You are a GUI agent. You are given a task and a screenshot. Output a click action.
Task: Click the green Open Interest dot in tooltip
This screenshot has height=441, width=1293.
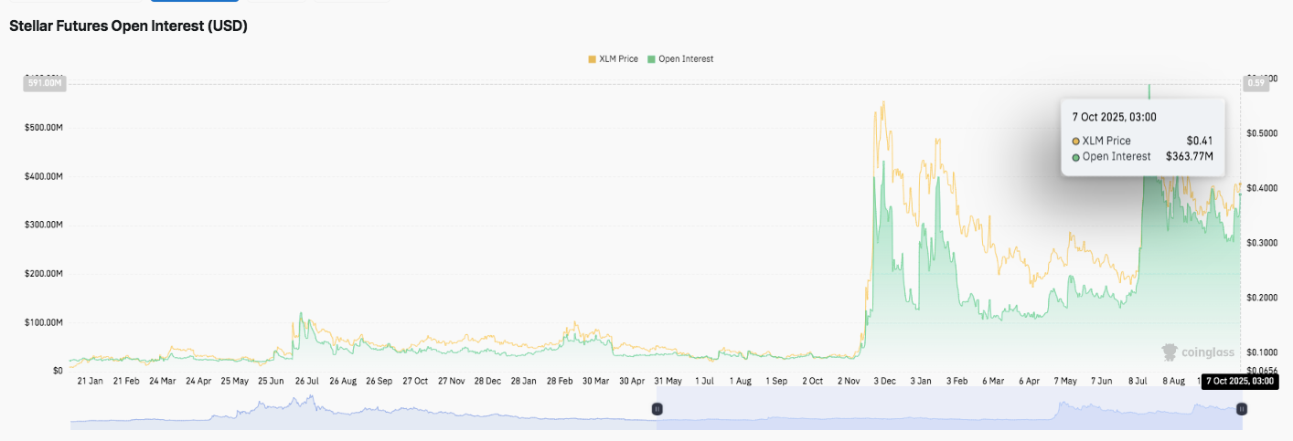tap(1076, 157)
